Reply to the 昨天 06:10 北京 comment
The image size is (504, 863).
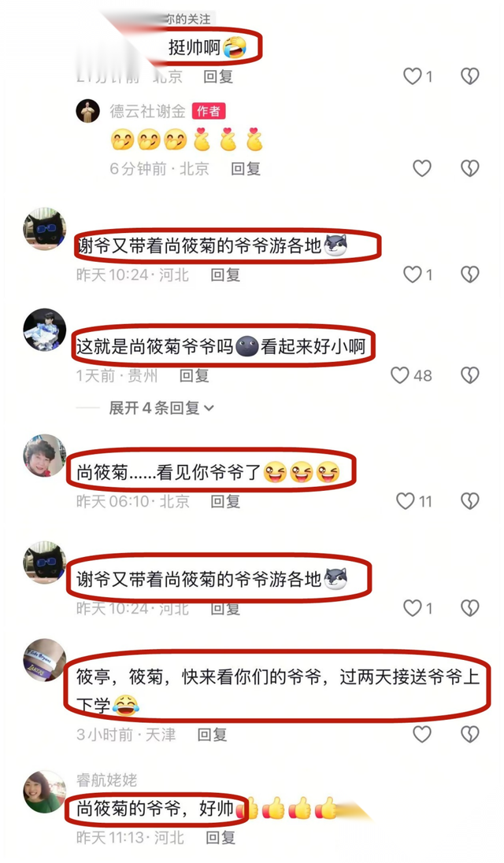click(226, 501)
